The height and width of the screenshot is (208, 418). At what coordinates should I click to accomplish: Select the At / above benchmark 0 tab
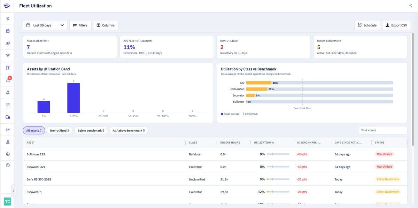click(x=129, y=130)
